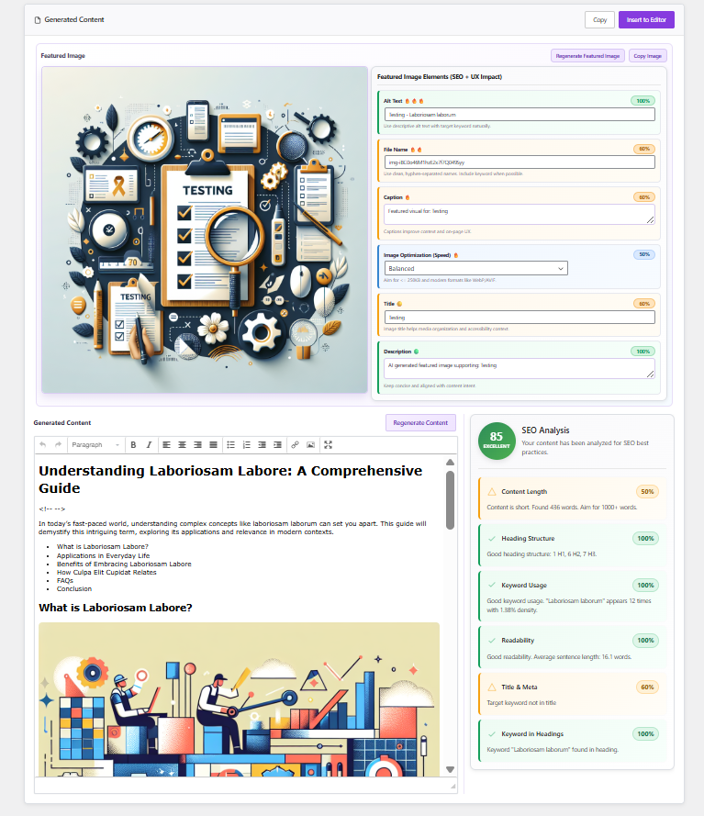Click 'What is Laboriosam Labore?' list item
This screenshot has width=704, height=816.
(x=103, y=546)
